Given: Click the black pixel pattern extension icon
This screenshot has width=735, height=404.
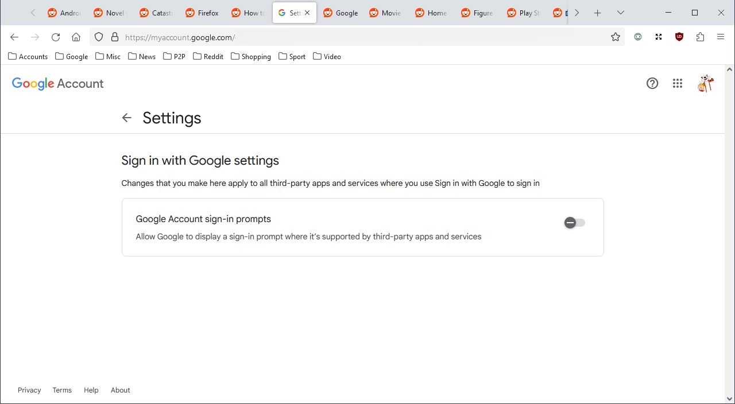Looking at the screenshot, I should [659, 37].
